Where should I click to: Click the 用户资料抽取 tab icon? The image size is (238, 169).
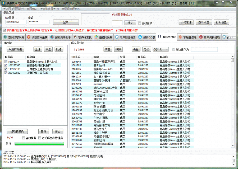pos(201,37)
